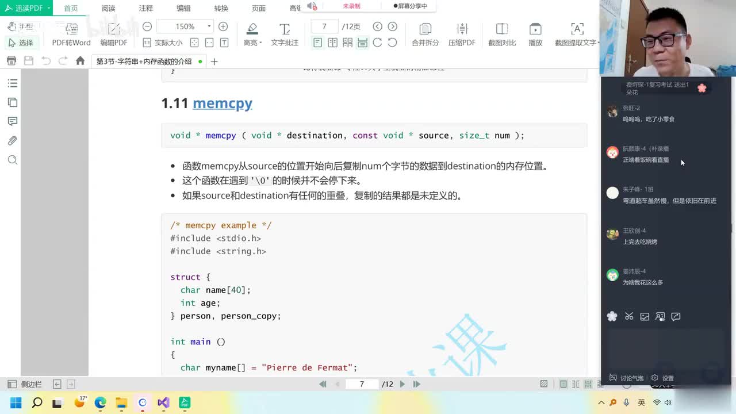This screenshot has width=736, height=414.
Task: Click the print icon in quick toolbar
Action: tap(11, 61)
